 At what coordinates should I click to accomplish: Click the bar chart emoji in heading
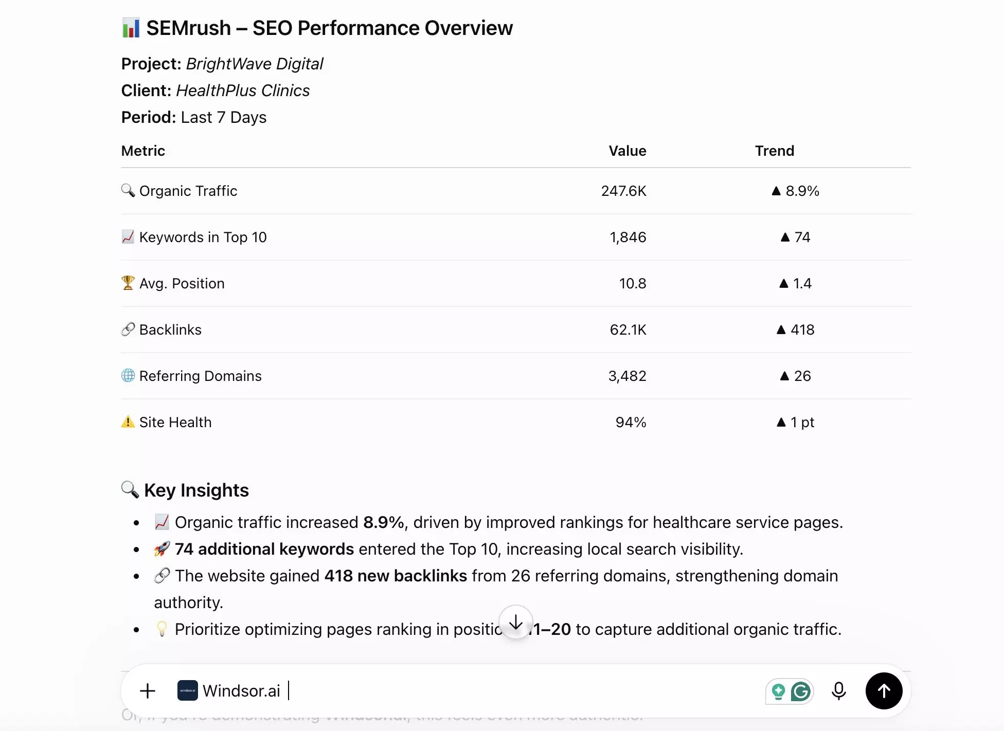tap(131, 28)
